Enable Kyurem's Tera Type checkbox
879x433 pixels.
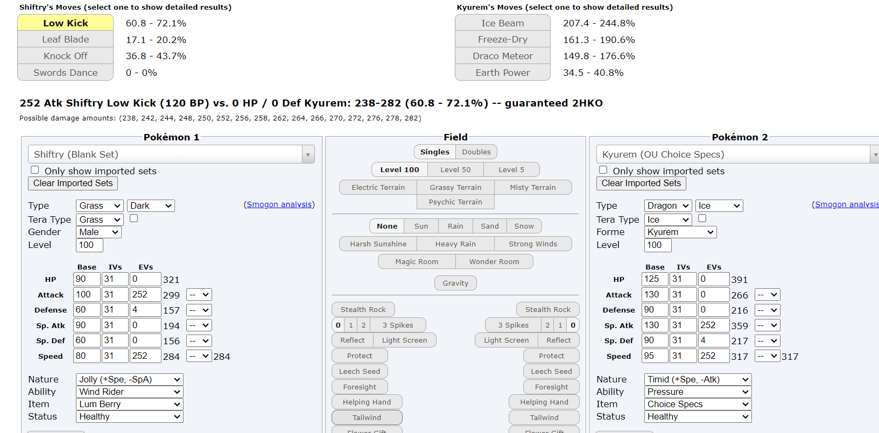(x=702, y=218)
